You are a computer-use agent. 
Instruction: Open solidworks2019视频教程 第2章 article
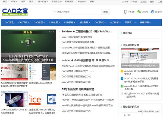[x=87, y=53]
